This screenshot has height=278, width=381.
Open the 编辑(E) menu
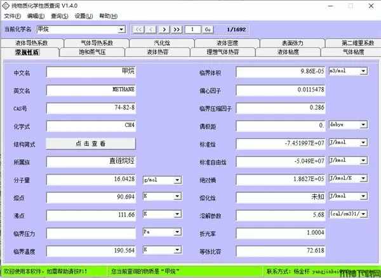pyautogui.click(x=36, y=16)
